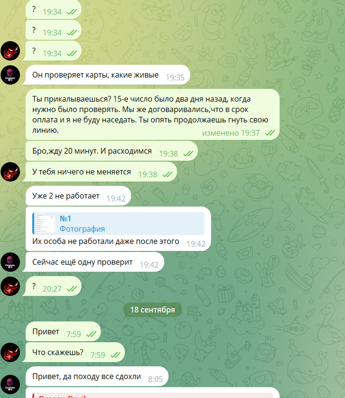Click the devil avatar beside 'У тебя ничего не меняется'

10,172
